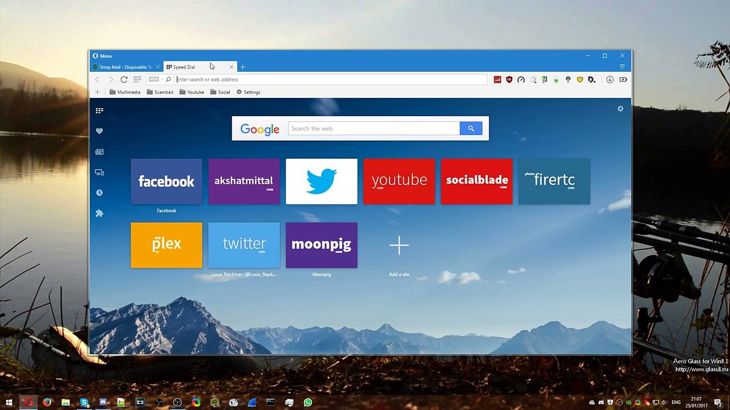
Task: Open History clock in the sidebar
Action: coord(99,192)
